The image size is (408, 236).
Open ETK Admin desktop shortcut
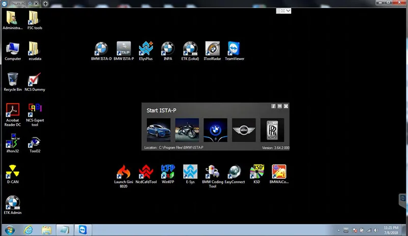12,205
